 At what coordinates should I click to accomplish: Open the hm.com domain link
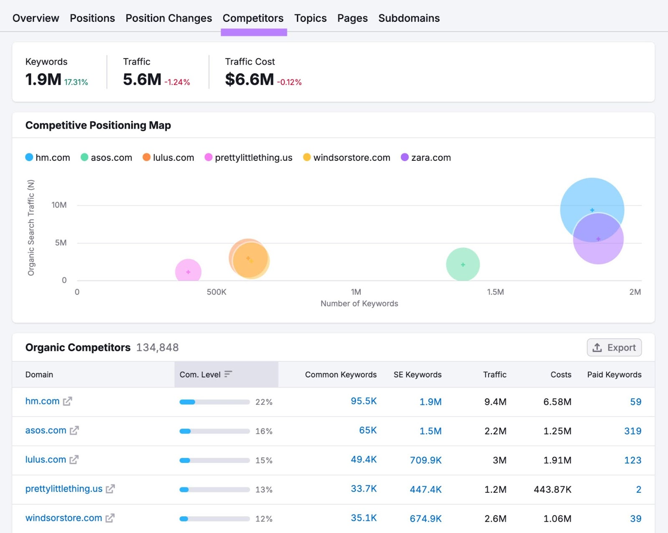coord(42,401)
